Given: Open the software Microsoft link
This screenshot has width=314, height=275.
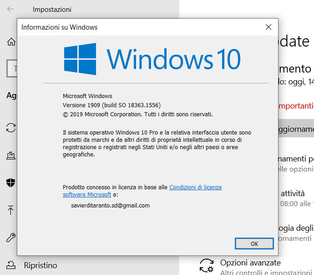Looking at the screenshot, I should point(87,195).
